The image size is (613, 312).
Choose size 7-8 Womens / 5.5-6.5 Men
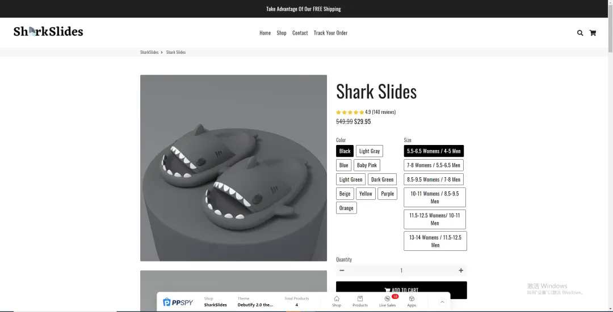(434, 165)
